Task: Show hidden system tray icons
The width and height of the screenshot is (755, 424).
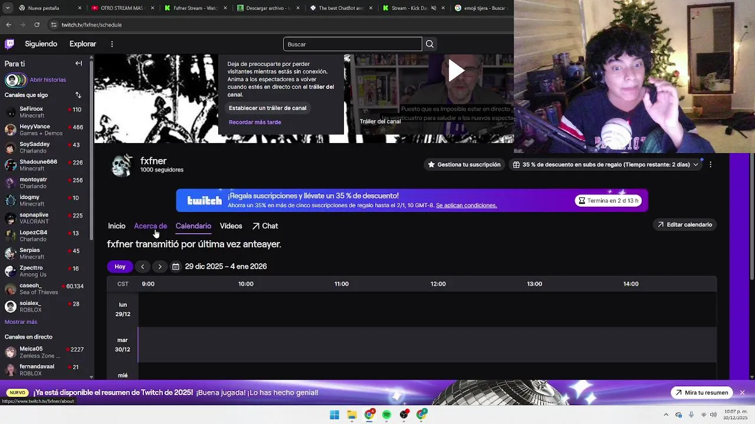Action: pos(666,415)
